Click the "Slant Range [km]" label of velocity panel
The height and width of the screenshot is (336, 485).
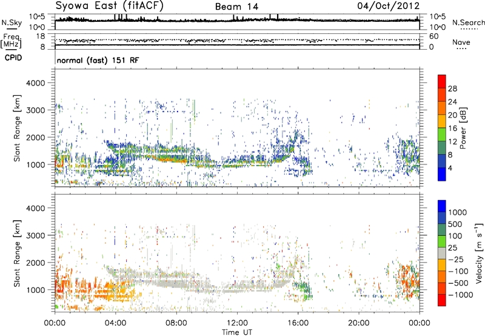pyautogui.click(x=17, y=253)
